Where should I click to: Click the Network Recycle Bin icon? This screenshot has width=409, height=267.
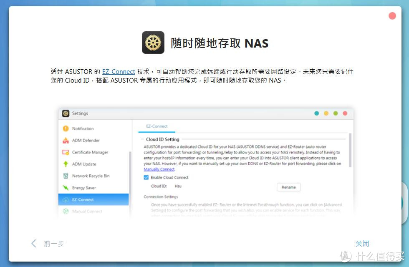(66, 176)
